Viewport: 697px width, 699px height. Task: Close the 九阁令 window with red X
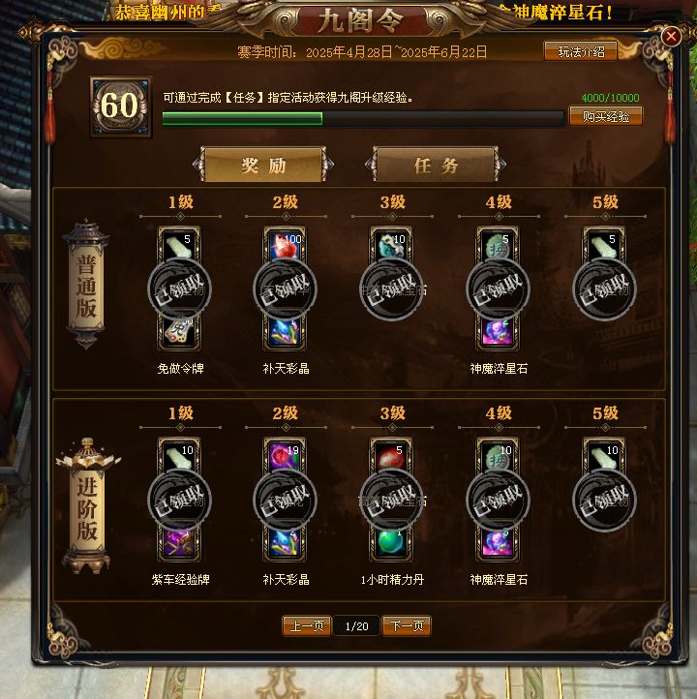[671, 36]
